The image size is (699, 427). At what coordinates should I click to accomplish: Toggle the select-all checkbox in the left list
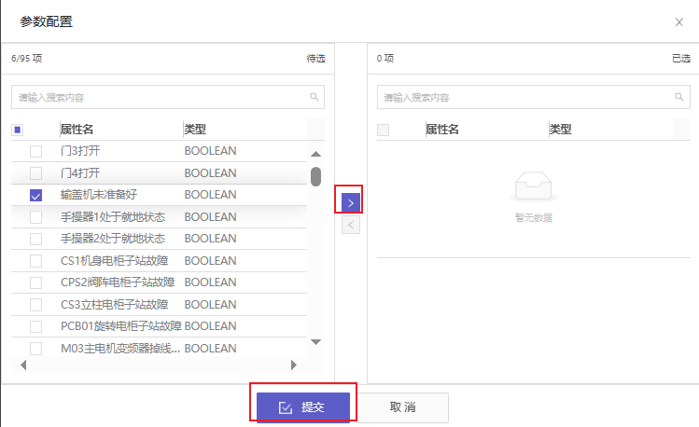point(18,130)
